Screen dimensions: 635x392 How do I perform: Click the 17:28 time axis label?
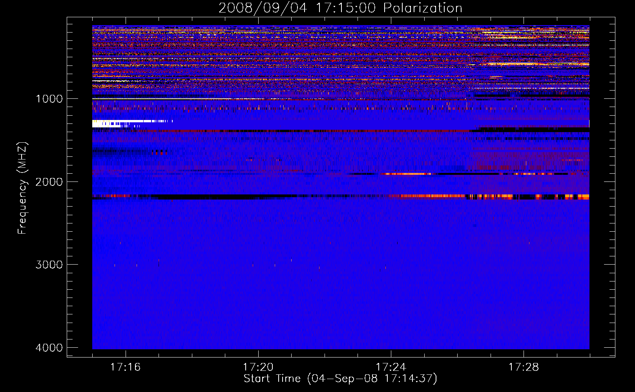[x=524, y=367]
